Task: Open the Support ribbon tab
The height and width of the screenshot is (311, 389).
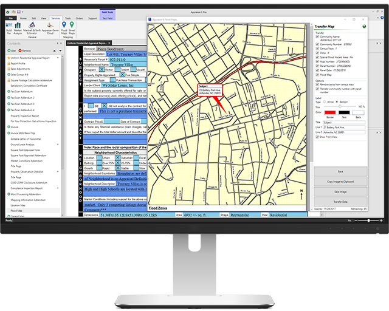Action: point(92,18)
